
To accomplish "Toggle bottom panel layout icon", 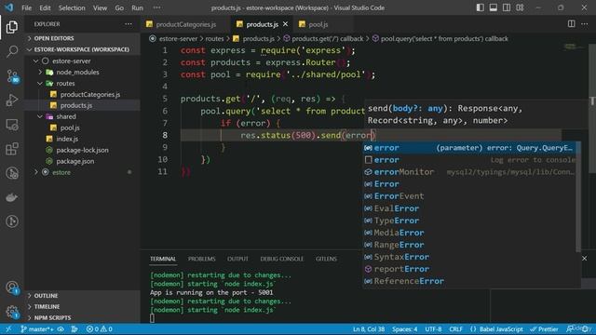I will coord(494,7).
